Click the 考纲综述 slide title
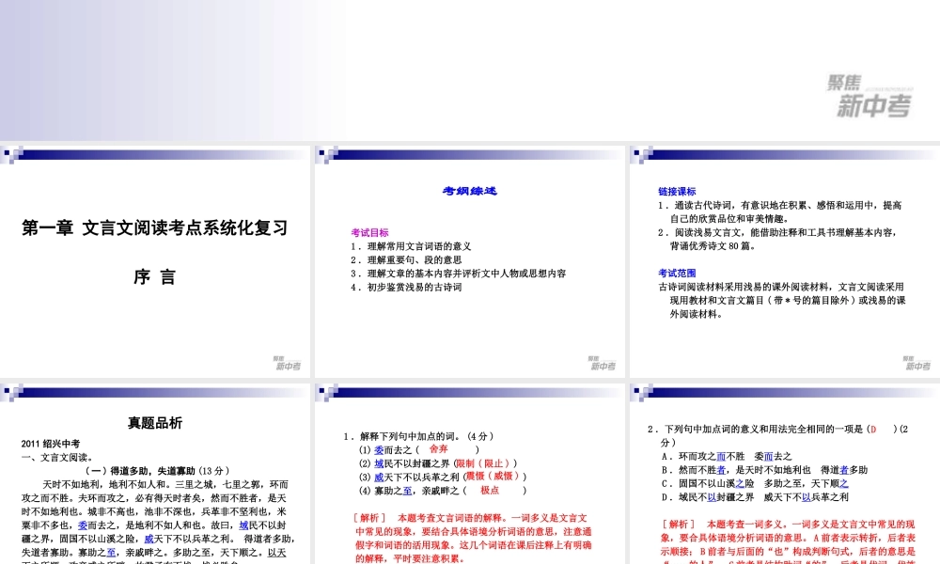The width and height of the screenshot is (940, 564). pos(468,191)
